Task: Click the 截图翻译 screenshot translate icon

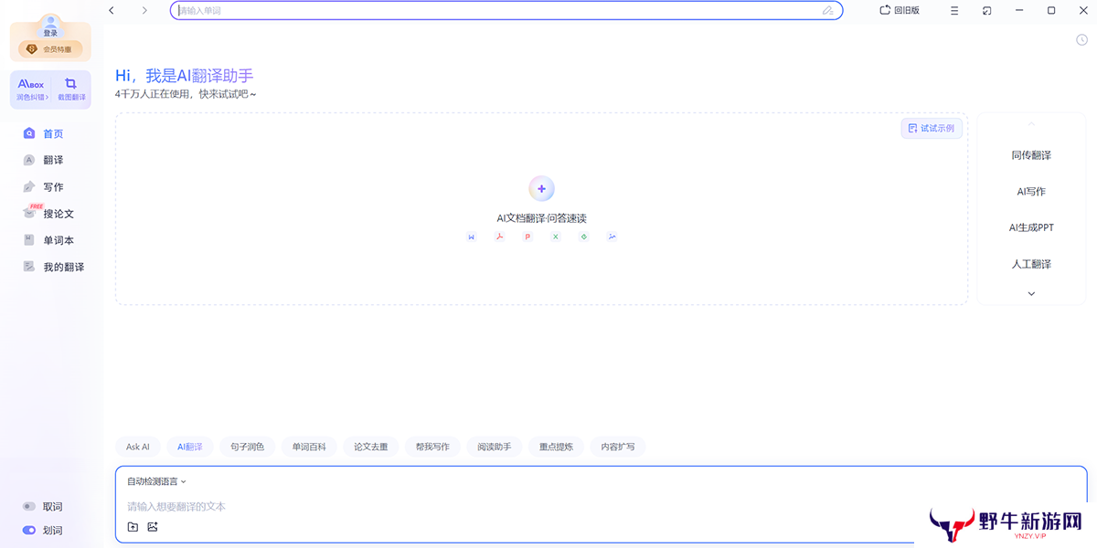Action: [x=70, y=89]
